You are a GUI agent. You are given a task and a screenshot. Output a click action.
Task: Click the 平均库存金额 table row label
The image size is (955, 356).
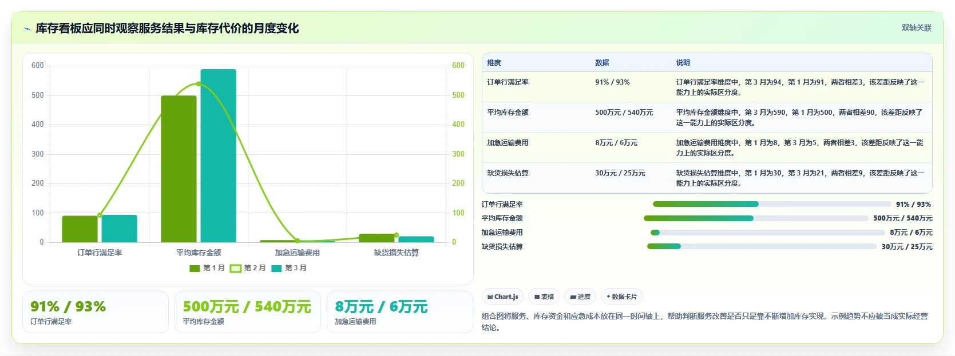tap(508, 113)
